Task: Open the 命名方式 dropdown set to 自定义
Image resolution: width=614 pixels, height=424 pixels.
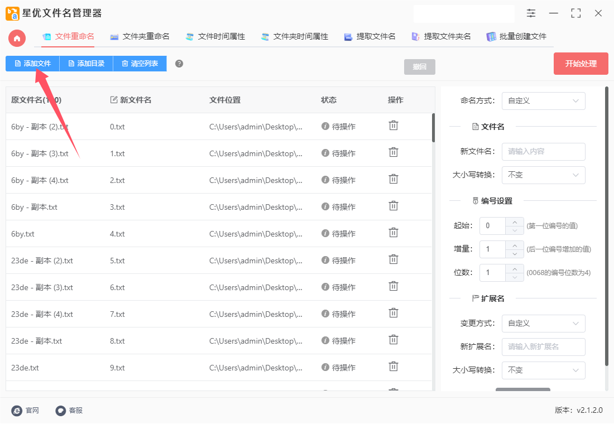Action: coord(544,101)
